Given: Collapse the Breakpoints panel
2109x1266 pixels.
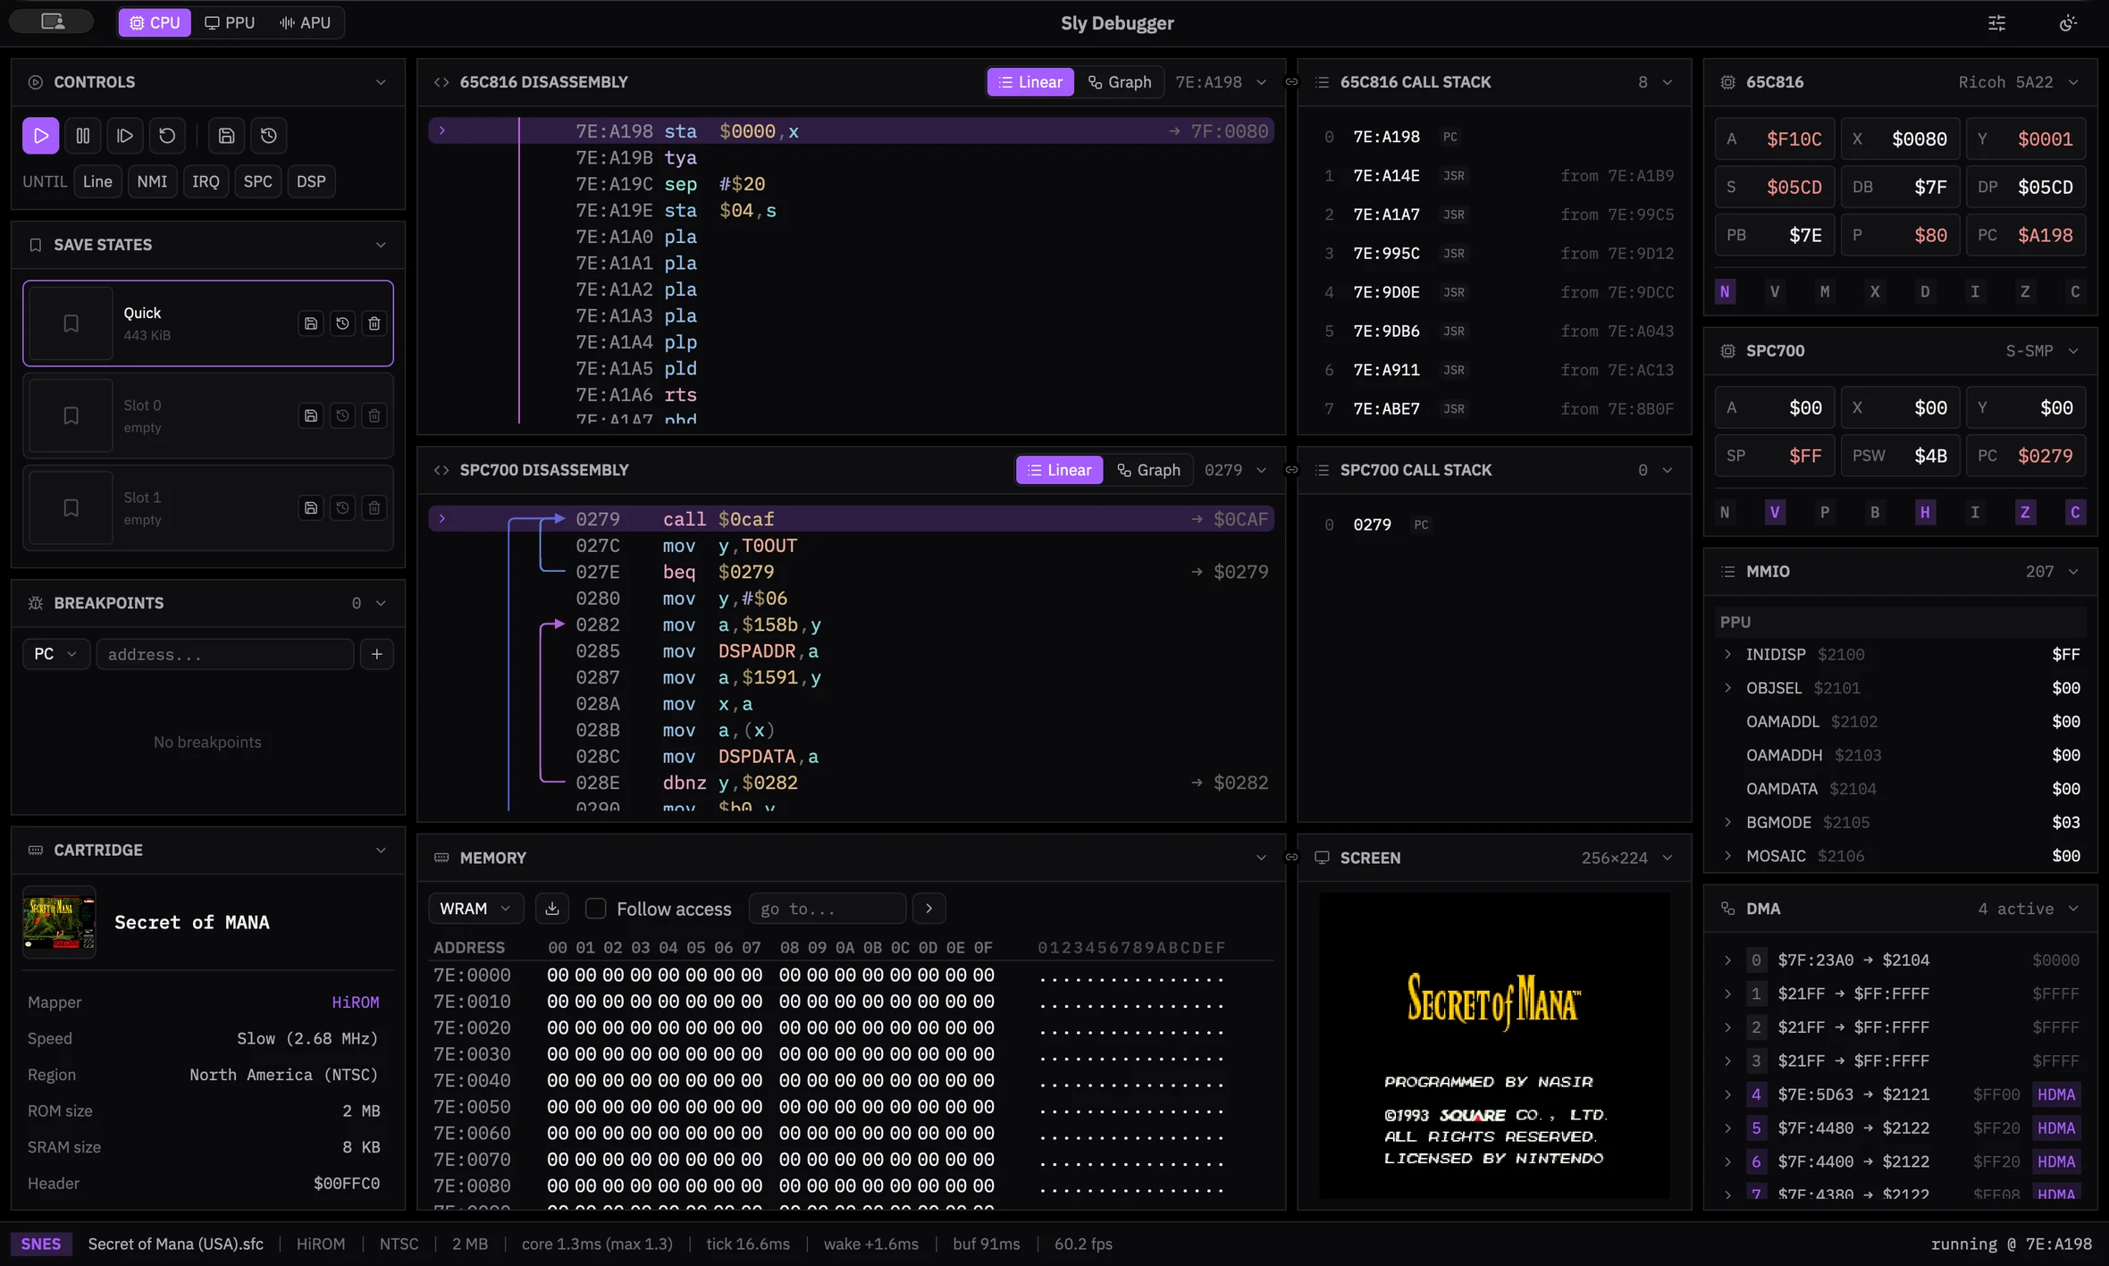Looking at the screenshot, I should [381, 603].
